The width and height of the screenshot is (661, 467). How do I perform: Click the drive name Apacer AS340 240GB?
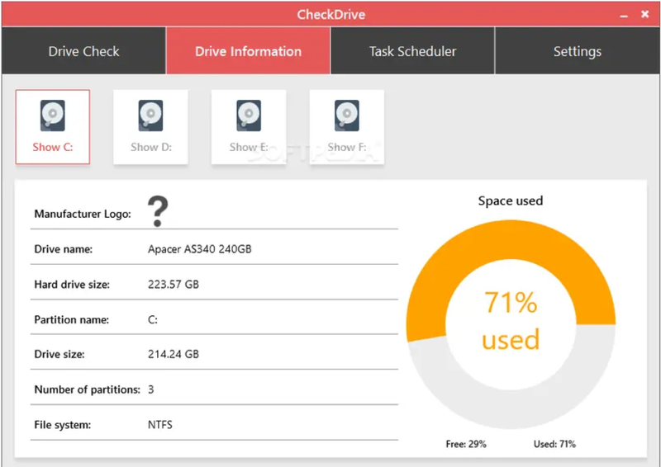[x=199, y=249]
